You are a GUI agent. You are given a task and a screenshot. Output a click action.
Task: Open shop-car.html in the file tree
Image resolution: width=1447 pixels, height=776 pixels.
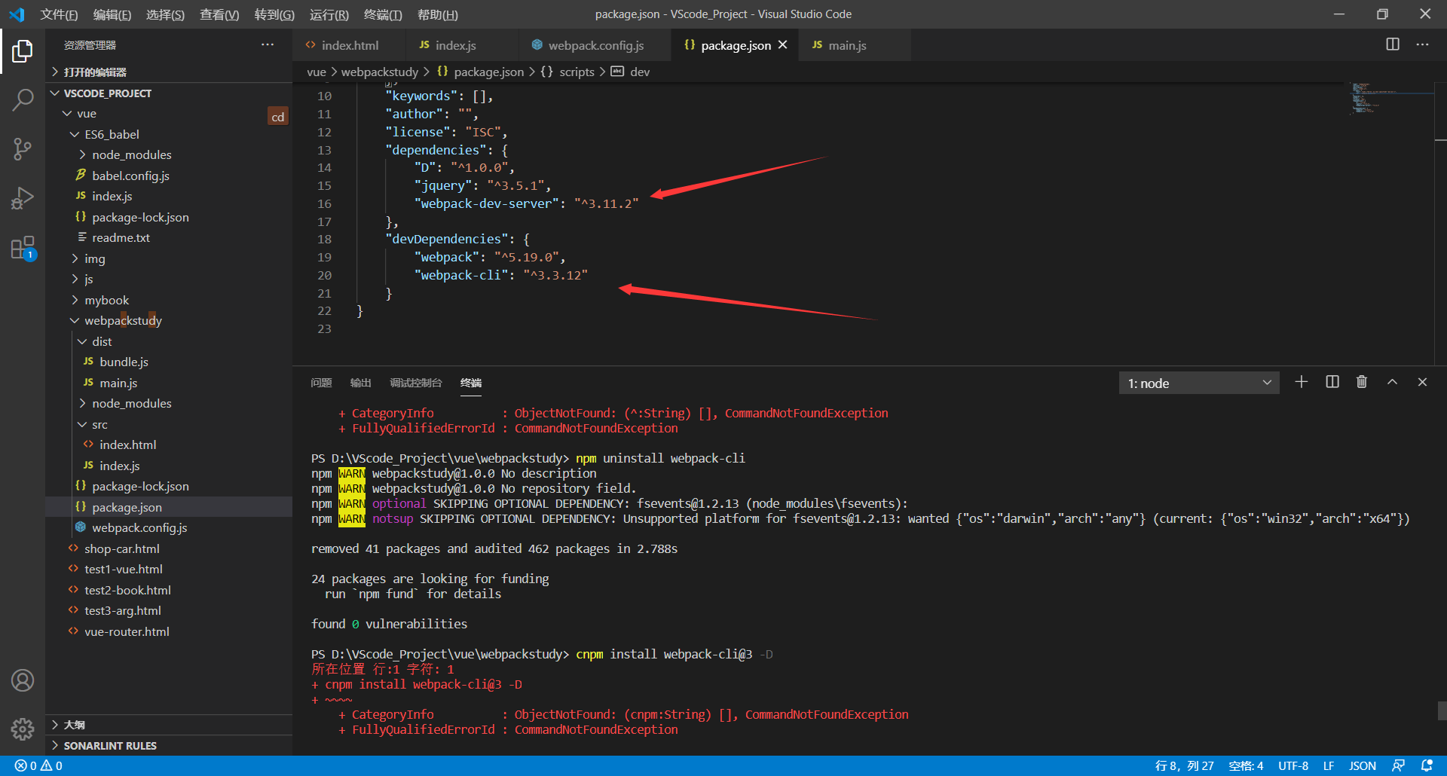pos(169,548)
